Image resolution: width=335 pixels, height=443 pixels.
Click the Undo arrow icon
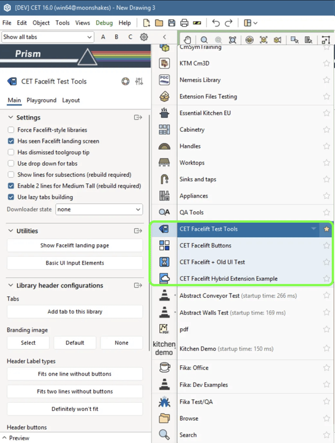pyautogui.click(x=216, y=23)
